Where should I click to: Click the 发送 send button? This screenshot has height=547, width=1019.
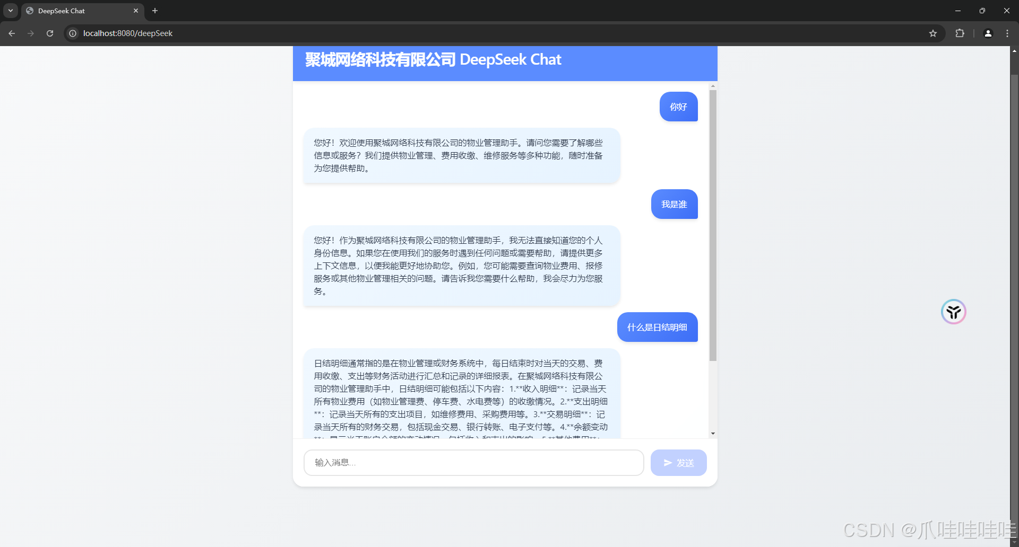click(x=678, y=463)
